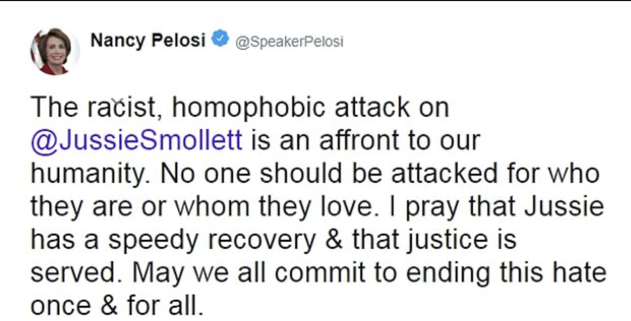Click the word 'Jussie' ending the fourth line

(x=564, y=207)
